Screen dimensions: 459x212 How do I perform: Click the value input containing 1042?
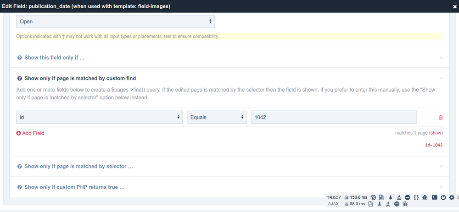(334, 117)
